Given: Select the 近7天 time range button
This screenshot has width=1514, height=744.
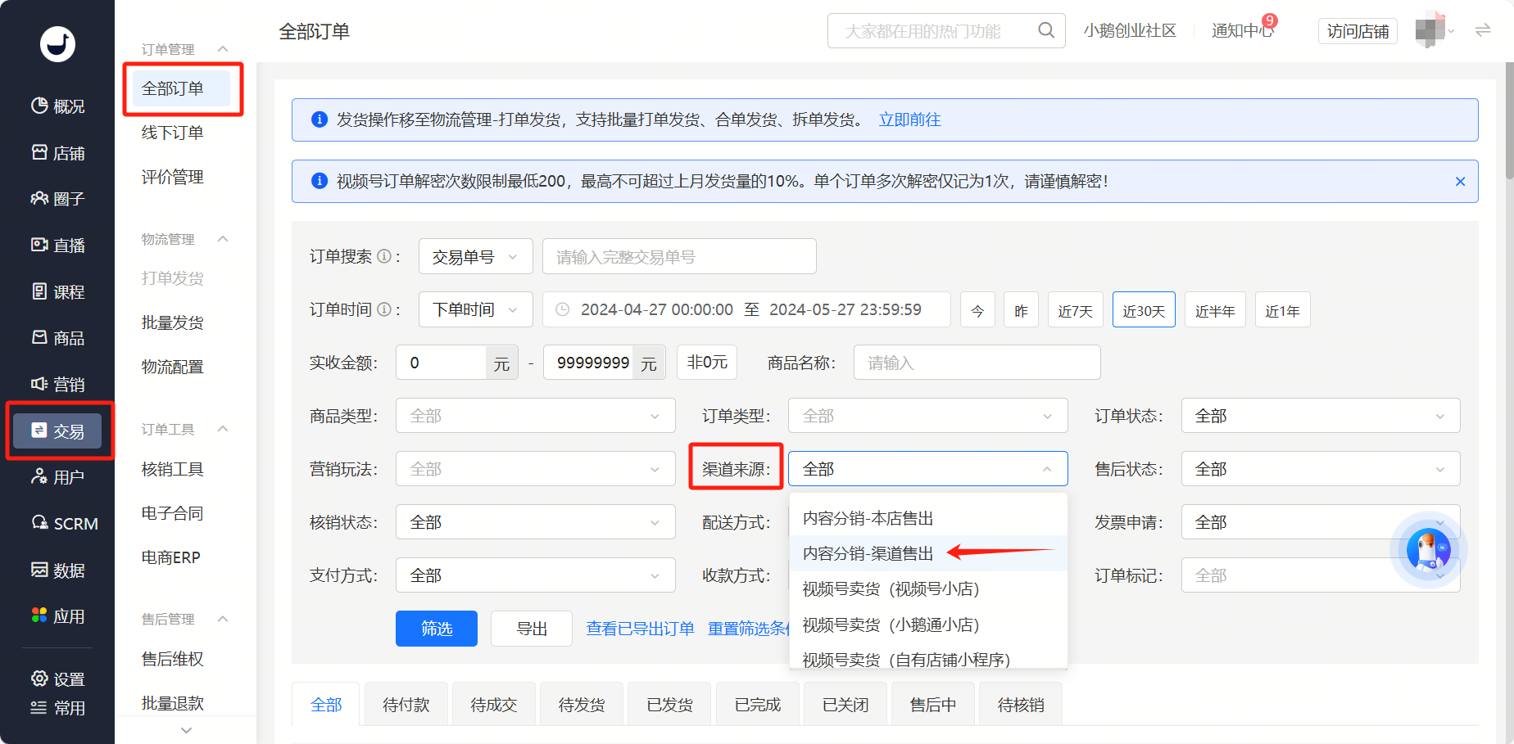Looking at the screenshot, I should tap(1076, 310).
